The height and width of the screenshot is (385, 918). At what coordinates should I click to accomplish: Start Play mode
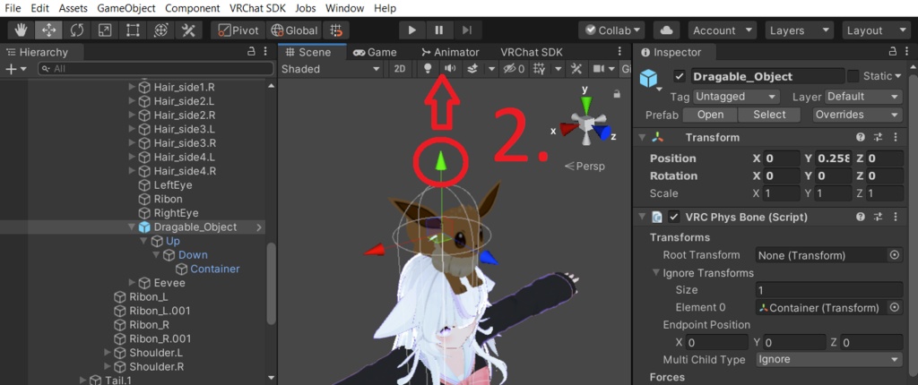click(x=412, y=30)
